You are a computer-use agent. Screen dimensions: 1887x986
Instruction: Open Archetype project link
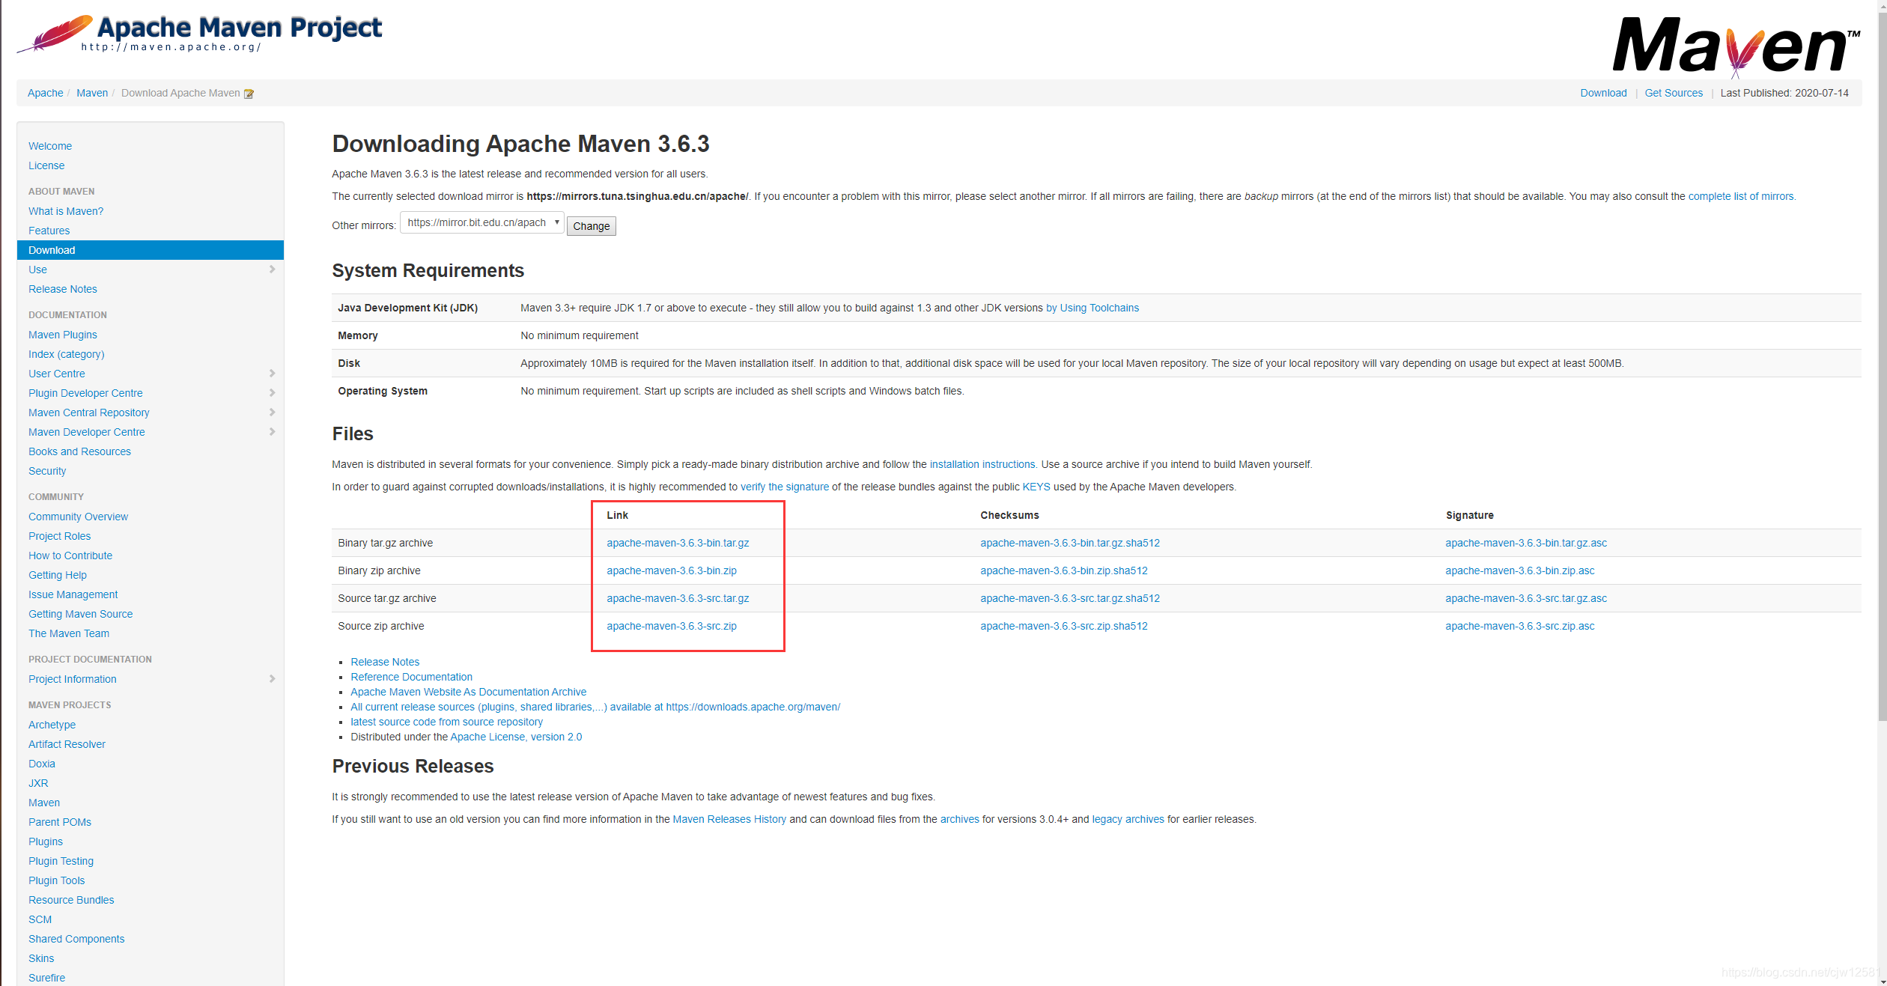[52, 725]
